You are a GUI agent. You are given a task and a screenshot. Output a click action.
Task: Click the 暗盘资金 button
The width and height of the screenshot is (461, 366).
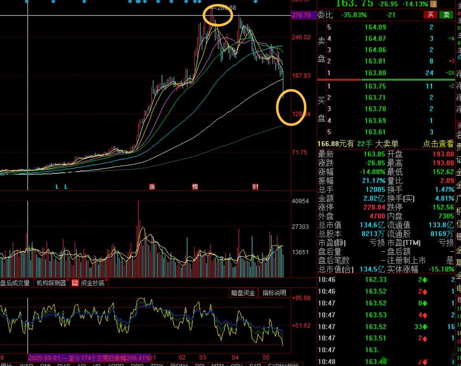coord(243,292)
